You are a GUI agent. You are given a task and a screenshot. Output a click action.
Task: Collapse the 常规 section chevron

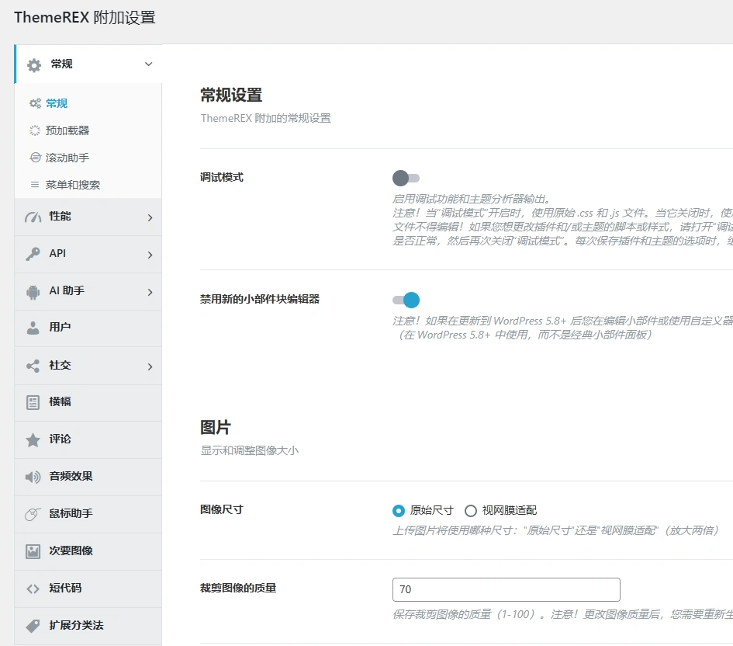(x=147, y=64)
